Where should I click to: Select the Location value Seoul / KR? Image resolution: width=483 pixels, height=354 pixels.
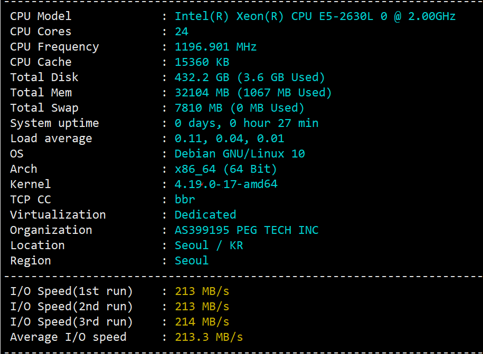[209, 245]
